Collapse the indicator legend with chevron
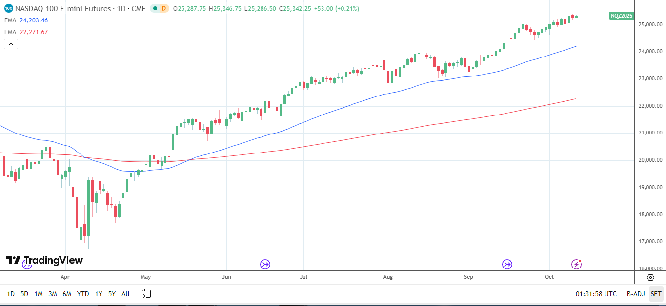The height and width of the screenshot is (306, 666). click(11, 44)
